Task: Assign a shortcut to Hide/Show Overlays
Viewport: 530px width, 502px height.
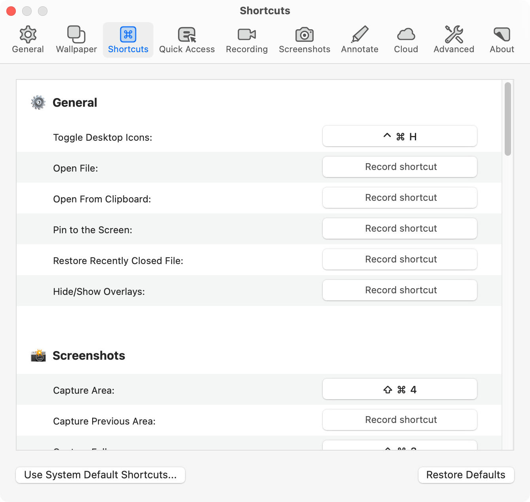Action: tap(399, 290)
